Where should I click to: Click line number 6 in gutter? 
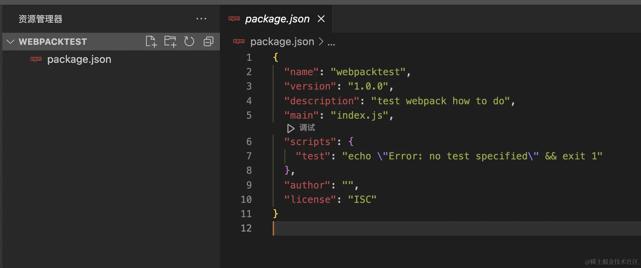tap(249, 142)
